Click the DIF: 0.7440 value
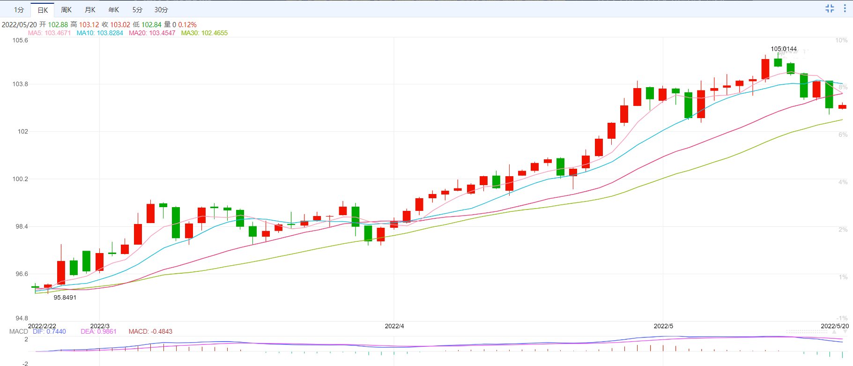The image size is (853, 366). pyautogui.click(x=49, y=331)
